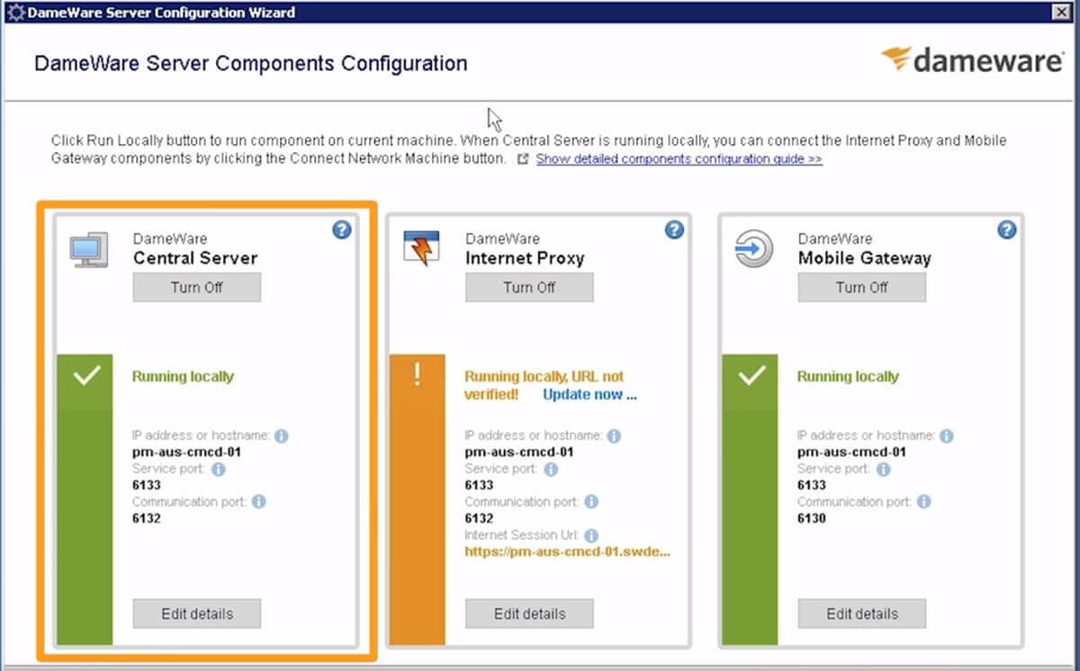The height and width of the screenshot is (671, 1080).
Task: Select Central Server communication port 6132
Action: [146, 518]
